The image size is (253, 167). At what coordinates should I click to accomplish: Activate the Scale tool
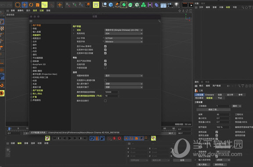(38, 5)
